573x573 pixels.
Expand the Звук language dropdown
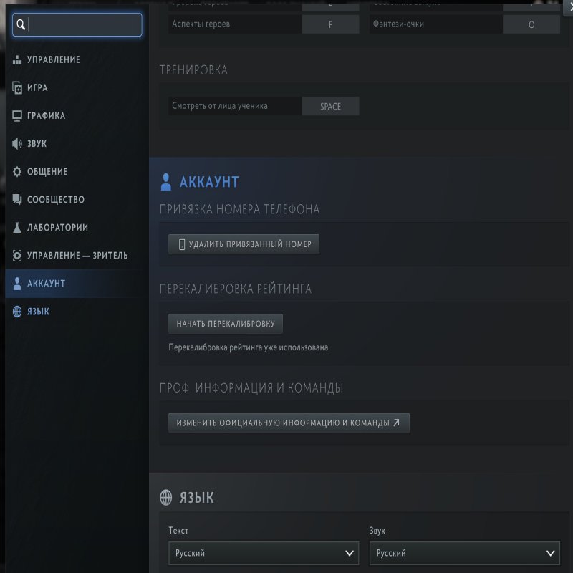click(464, 553)
